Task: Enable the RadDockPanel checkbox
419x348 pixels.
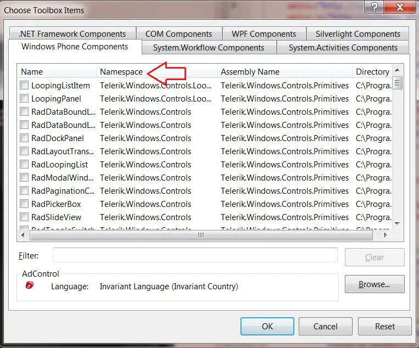Action: [24, 138]
